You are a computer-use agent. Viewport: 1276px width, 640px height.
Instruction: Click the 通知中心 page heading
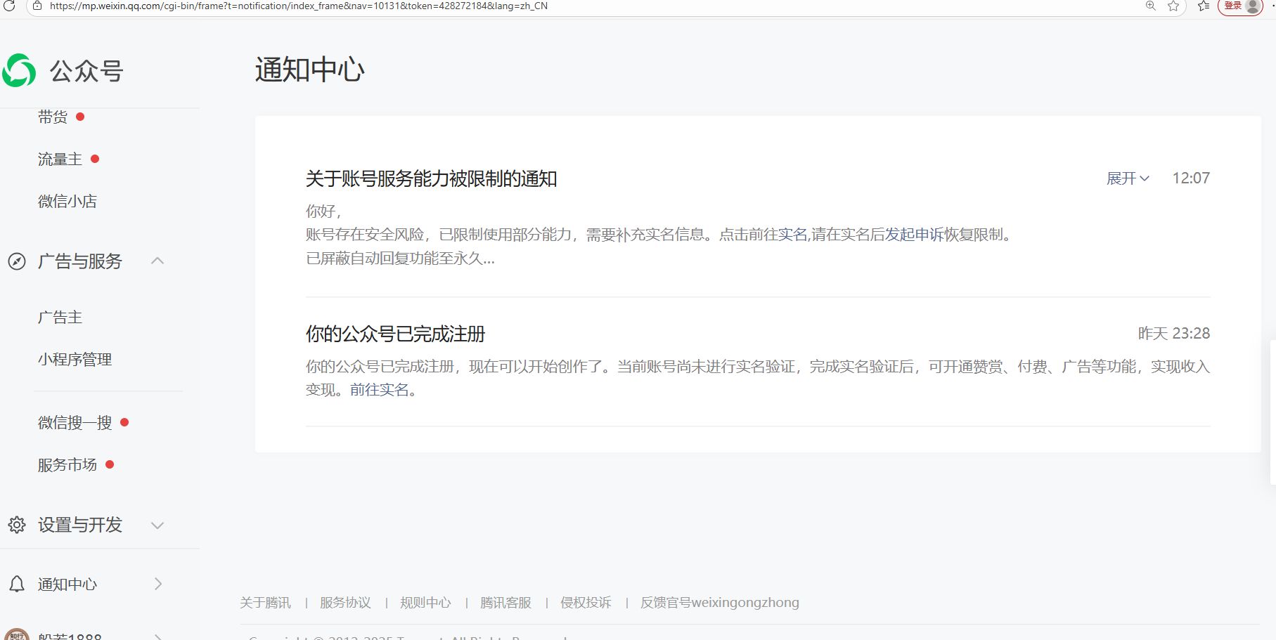[x=310, y=70]
